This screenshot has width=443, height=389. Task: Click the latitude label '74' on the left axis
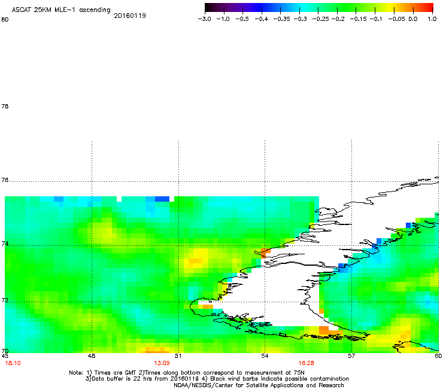click(x=5, y=244)
